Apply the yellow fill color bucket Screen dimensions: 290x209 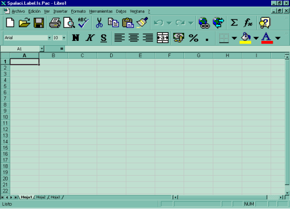(245, 38)
